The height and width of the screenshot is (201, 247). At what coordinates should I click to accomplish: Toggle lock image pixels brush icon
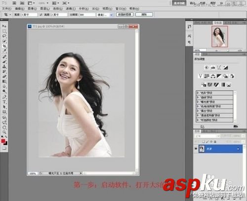tap(207, 142)
